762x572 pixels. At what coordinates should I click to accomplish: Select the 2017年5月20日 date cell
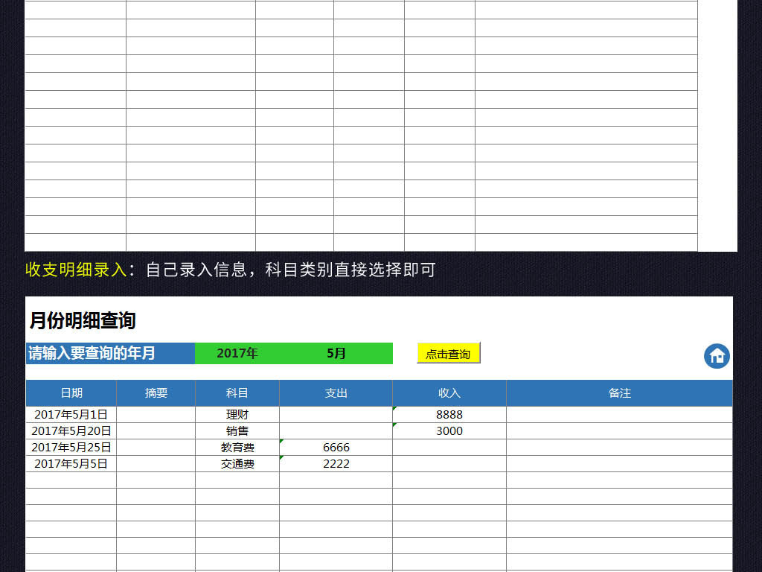click(71, 431)
